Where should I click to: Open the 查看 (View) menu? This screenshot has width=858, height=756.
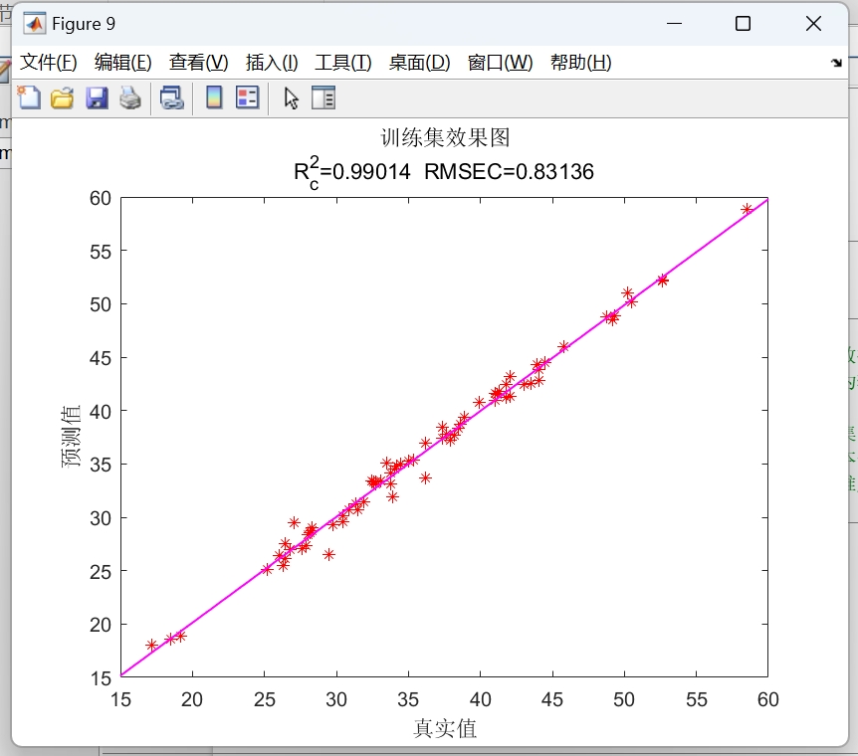point(196,62)
